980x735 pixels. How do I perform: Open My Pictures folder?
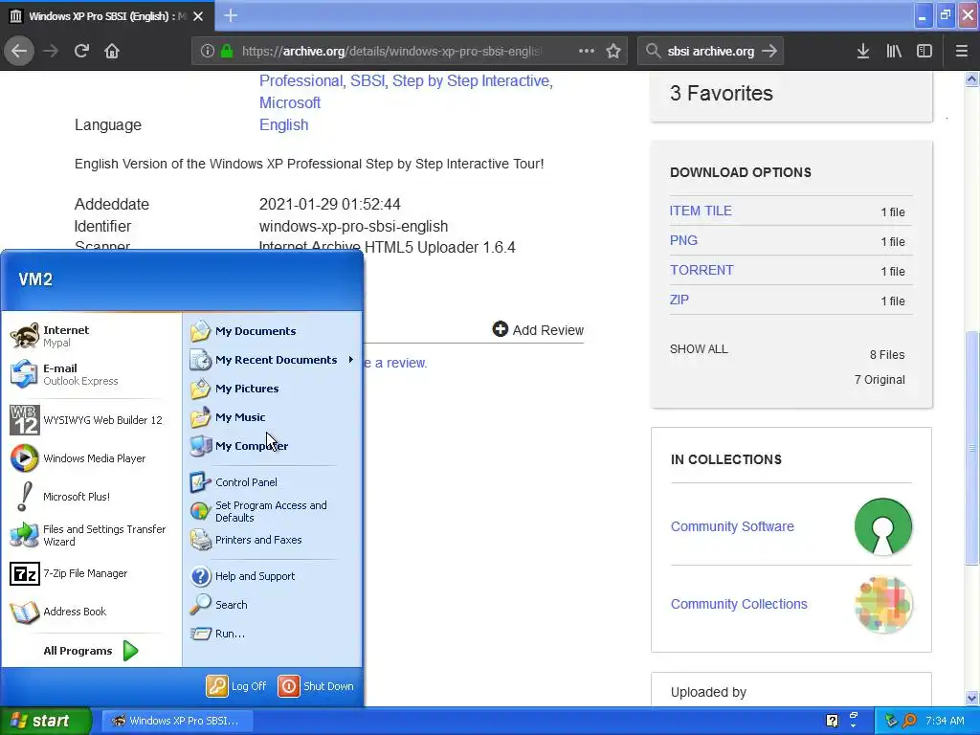(x=272, y=389)
